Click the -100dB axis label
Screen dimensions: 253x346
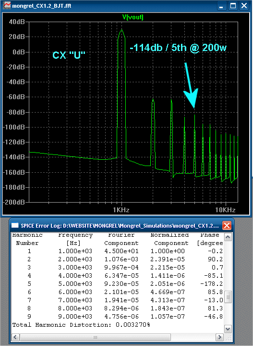tap(14, 127)
